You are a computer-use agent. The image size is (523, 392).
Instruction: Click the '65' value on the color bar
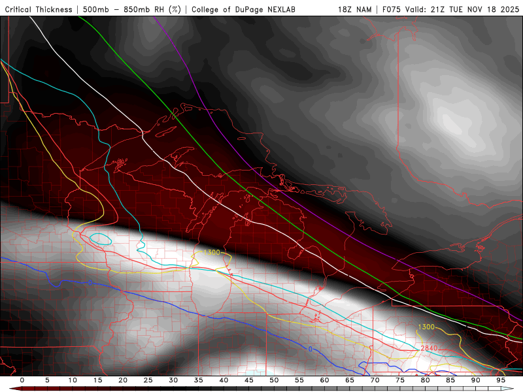350,380
